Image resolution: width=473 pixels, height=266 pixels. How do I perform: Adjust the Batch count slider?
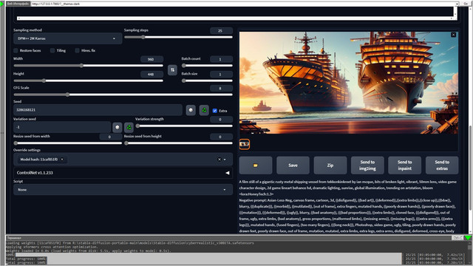(x=207, y=66)
